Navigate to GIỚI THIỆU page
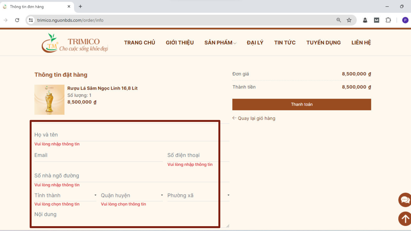The width and height of the screenshot is (411, 231). point(180,43)
